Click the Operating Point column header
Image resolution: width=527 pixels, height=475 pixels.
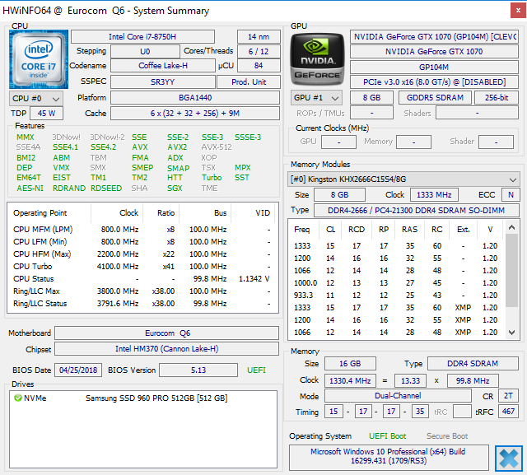click(49, 213)
